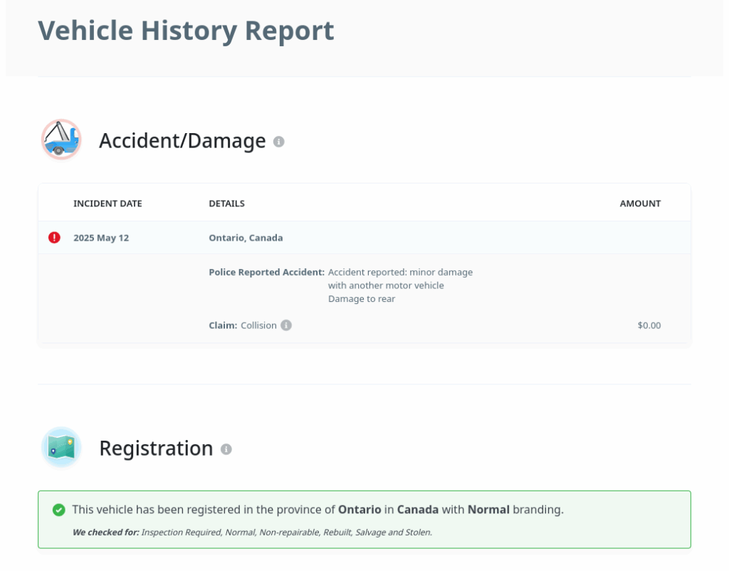Click the $0.00 claim amount
The image size is (729, 571).
point(649,325)
